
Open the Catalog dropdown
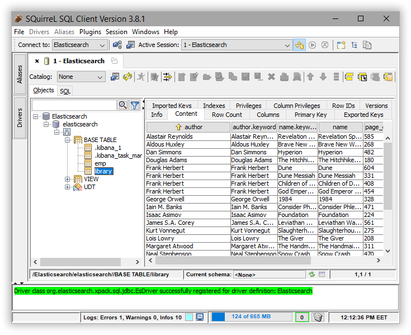[x=81, y=77]
